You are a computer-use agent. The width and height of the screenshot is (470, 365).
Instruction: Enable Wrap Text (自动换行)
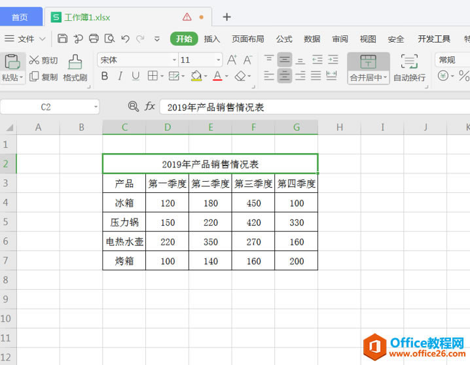[409, 68]
